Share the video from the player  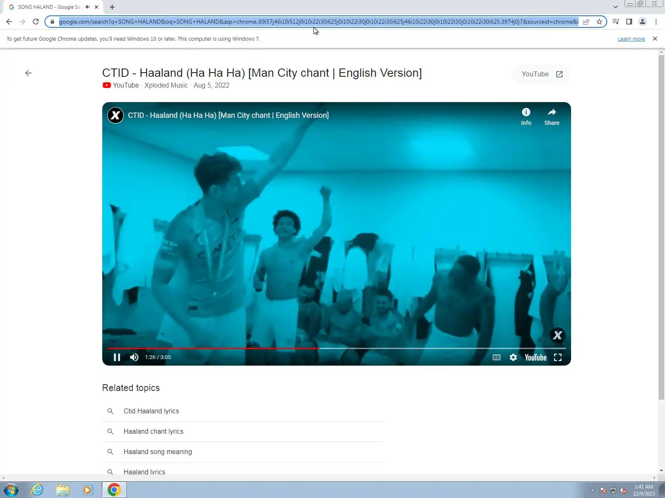pos(552,117)
